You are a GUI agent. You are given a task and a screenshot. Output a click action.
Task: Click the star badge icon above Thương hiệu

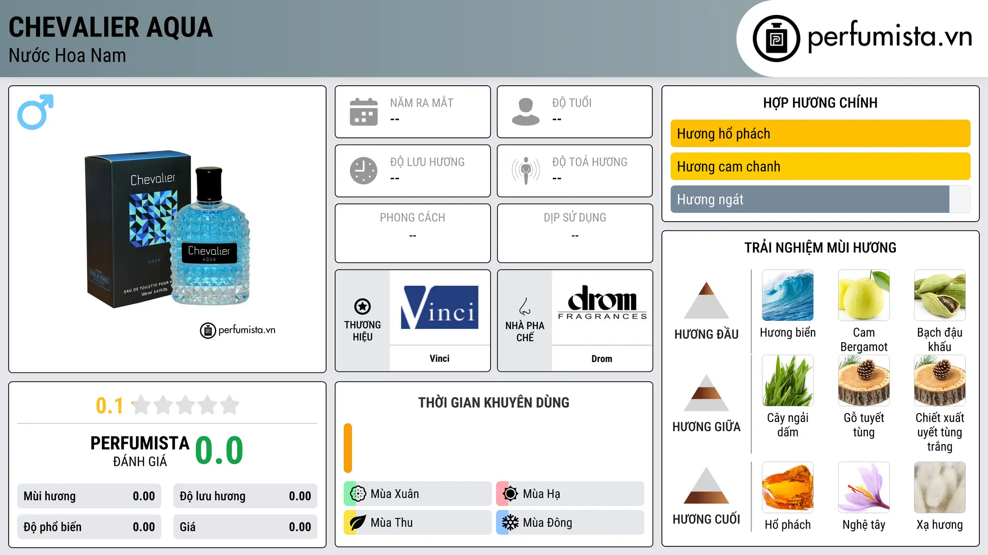tap(362, 306)
